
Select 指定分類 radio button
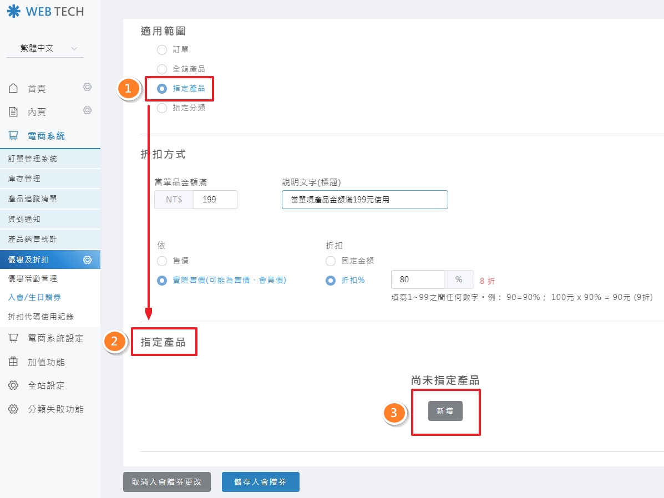pyautogui.click(x=162, y=108)
